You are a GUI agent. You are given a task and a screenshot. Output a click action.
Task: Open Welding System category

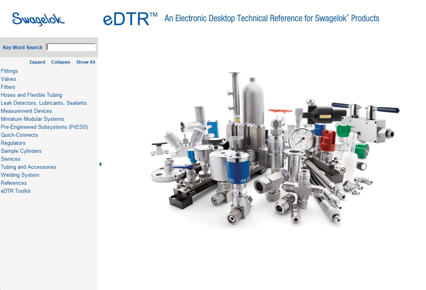pos(20,175)
